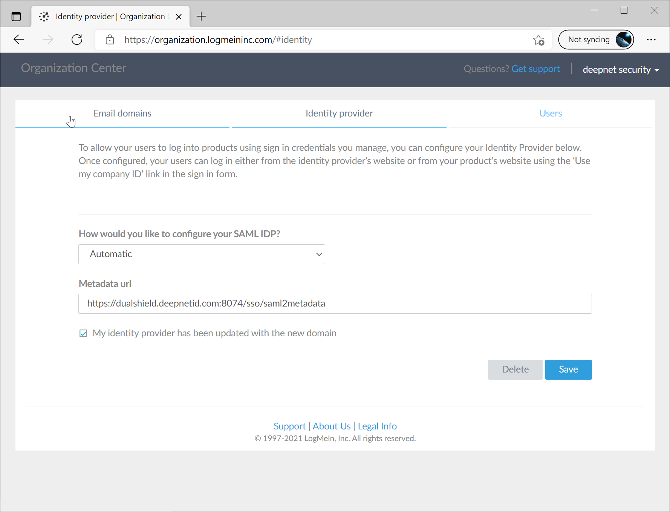Screen dimensions: 670x512
Task: Open the tab actions menu icon
Action: (x=16, y=17)
